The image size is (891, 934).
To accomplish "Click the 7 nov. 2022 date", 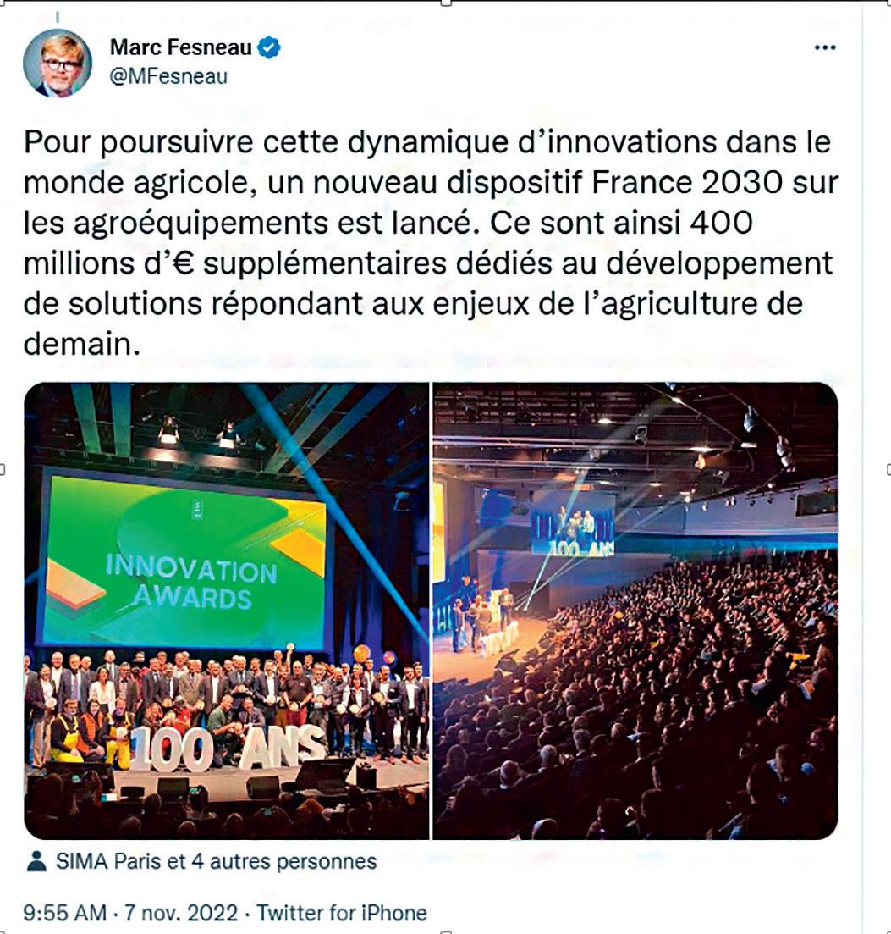I will (181, 913).
